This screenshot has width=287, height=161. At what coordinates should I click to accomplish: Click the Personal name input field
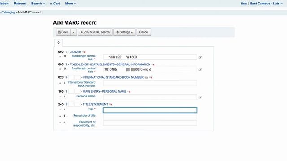tap(150, 97)
